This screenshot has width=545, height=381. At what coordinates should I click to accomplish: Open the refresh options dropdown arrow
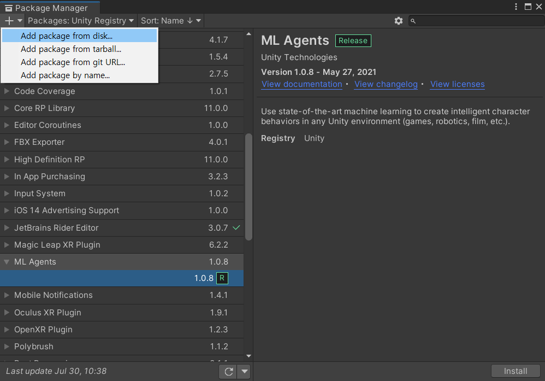244,371
